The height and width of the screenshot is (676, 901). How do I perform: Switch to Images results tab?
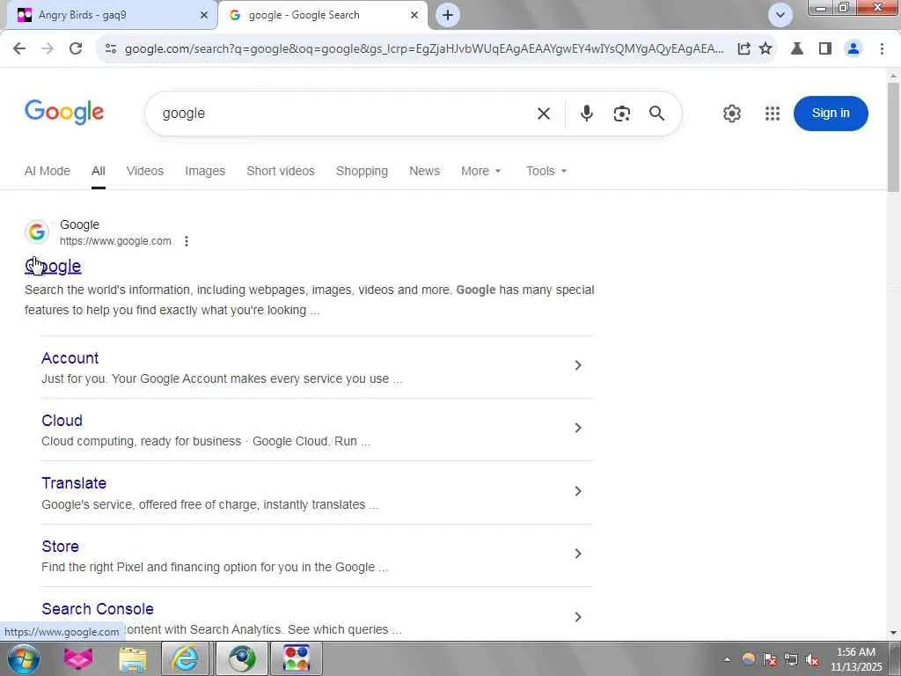pyautogui.click(x=205, y=172)
